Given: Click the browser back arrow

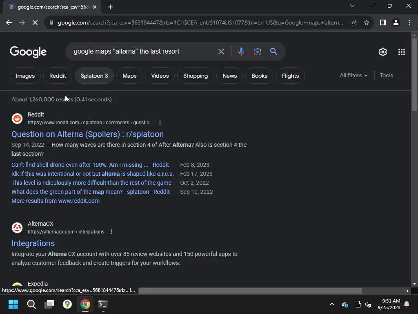Looking at the screenshot, I should [9, 23].
